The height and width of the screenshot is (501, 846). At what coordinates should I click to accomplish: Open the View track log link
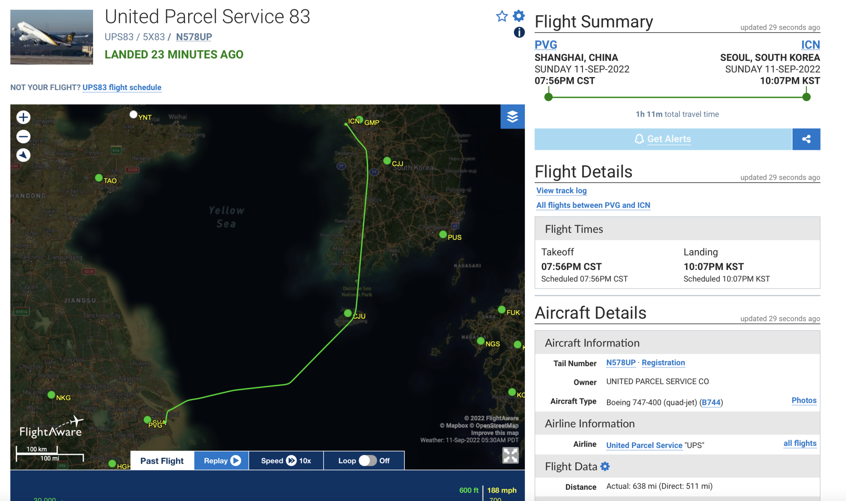(x=561, y=190)
